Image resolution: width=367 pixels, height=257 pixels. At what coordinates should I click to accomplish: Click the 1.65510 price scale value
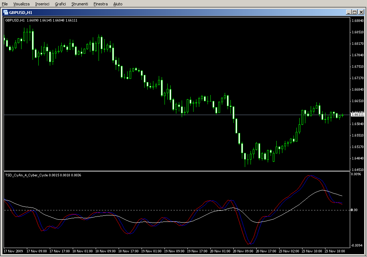358,135
